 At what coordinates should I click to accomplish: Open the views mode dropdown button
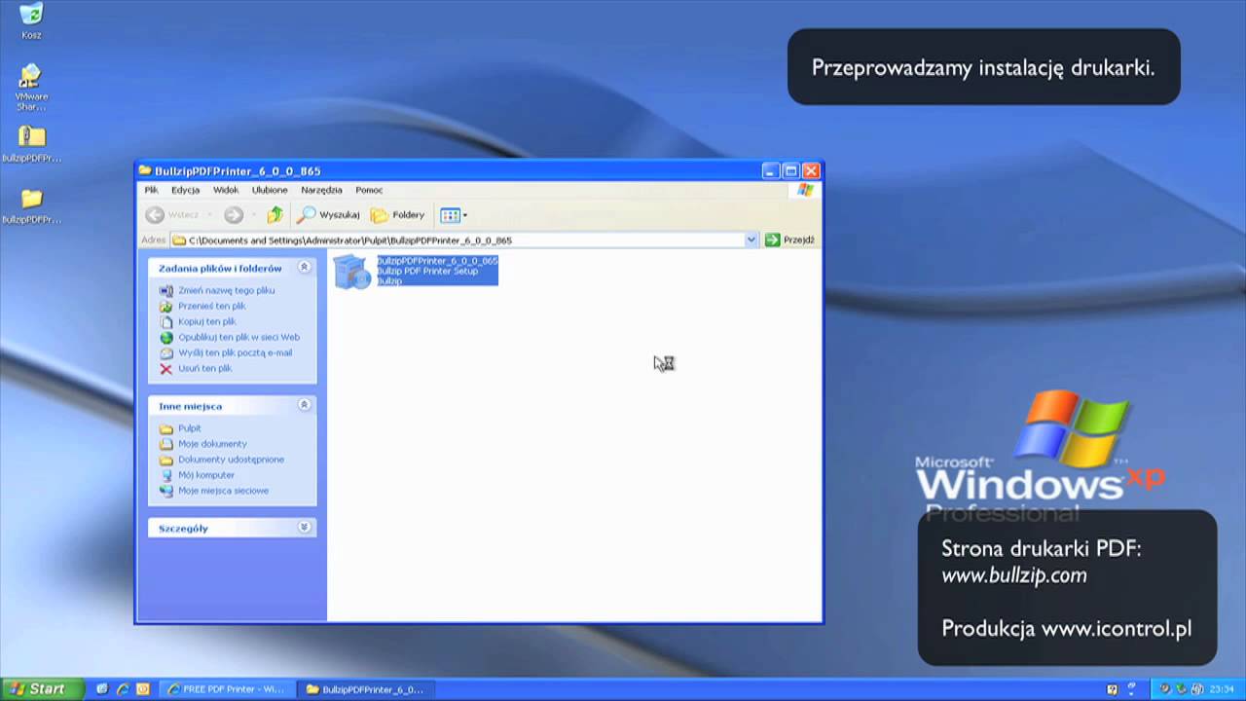tap(454, 215)
